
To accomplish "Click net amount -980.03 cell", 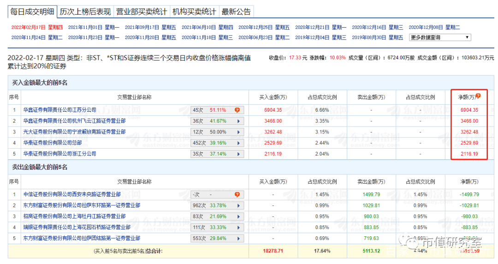I will (x=469, y=216).
